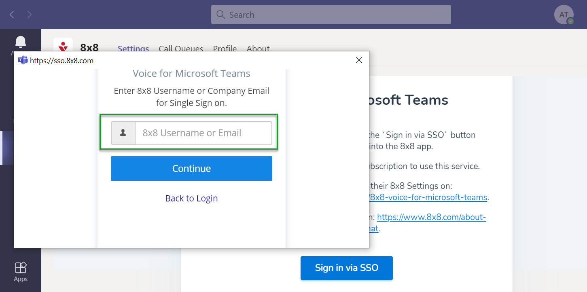Image resolution: width=587 pixels, height=292 pixels.
Task: Open Apps from the left sidebar
Action: [x=21, y=271]
